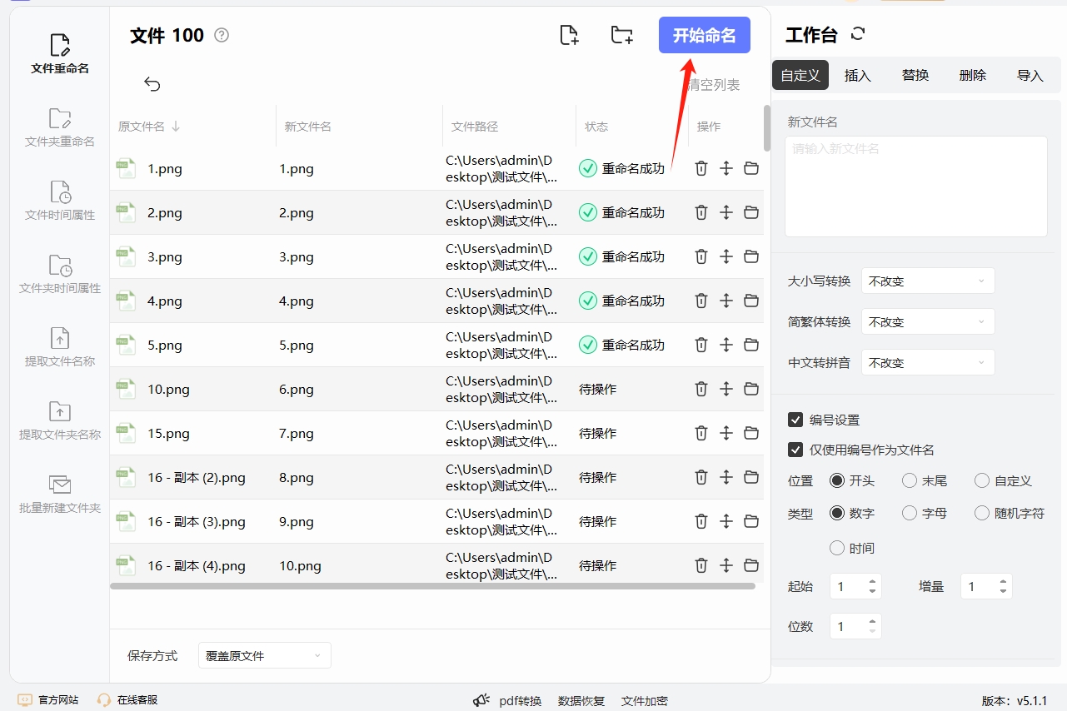The width and height of the screenshot is (1067, 711).
Task: Select the 时间 type radio button
Action: [837, 548]
